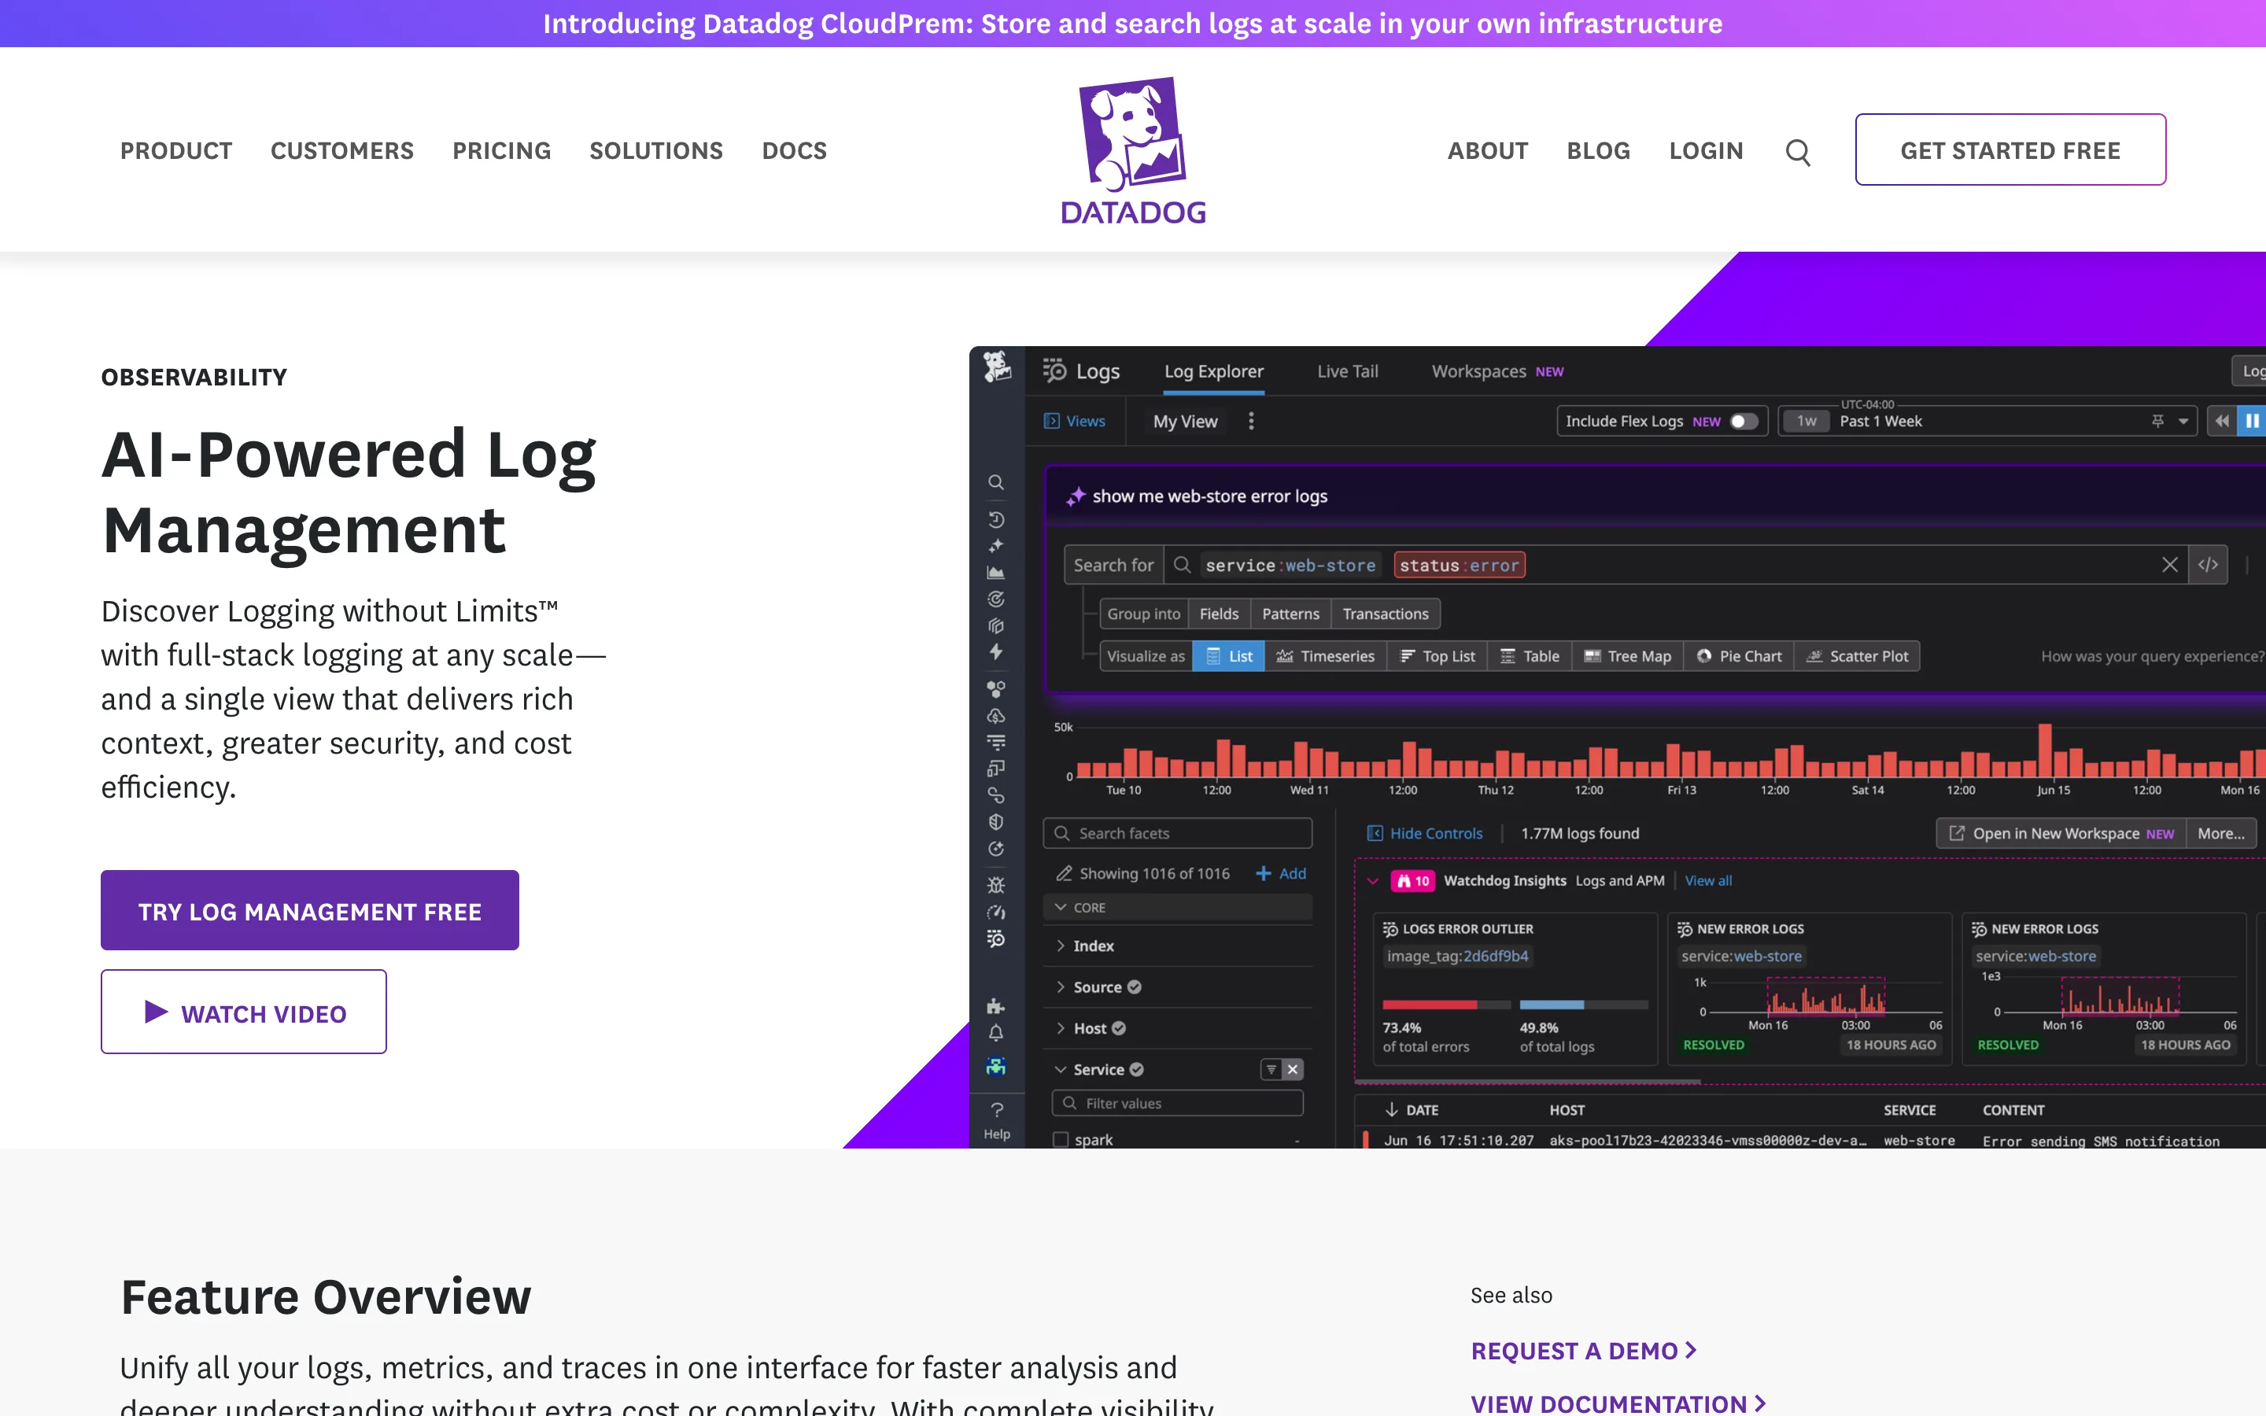Viewport: 2266px width, 1416px height.
Task: Click the sparkle AI icon in the sidebar
Action: coord(996,545)
